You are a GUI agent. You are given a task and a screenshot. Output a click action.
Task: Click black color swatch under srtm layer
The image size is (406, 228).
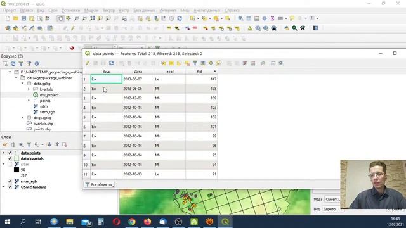pos(16,170)
